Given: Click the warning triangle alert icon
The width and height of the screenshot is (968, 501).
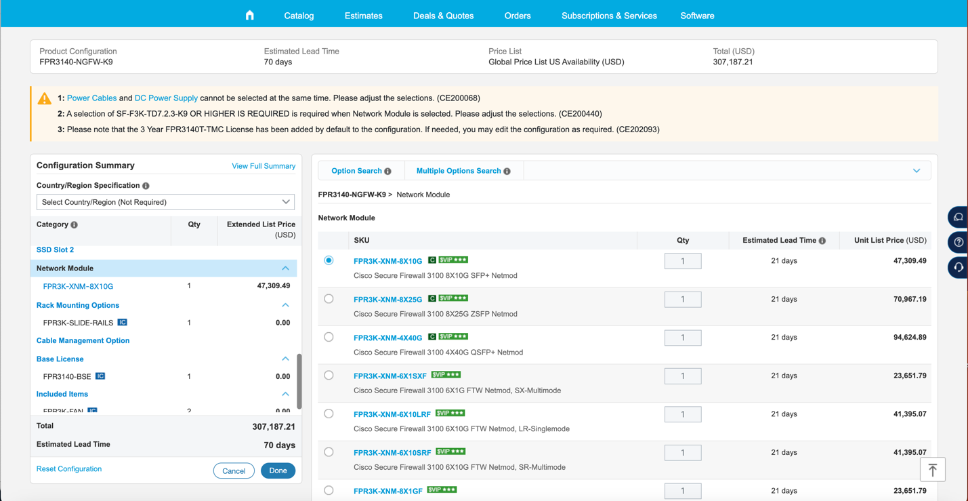Looking at the screenshot, I should 45,98.
